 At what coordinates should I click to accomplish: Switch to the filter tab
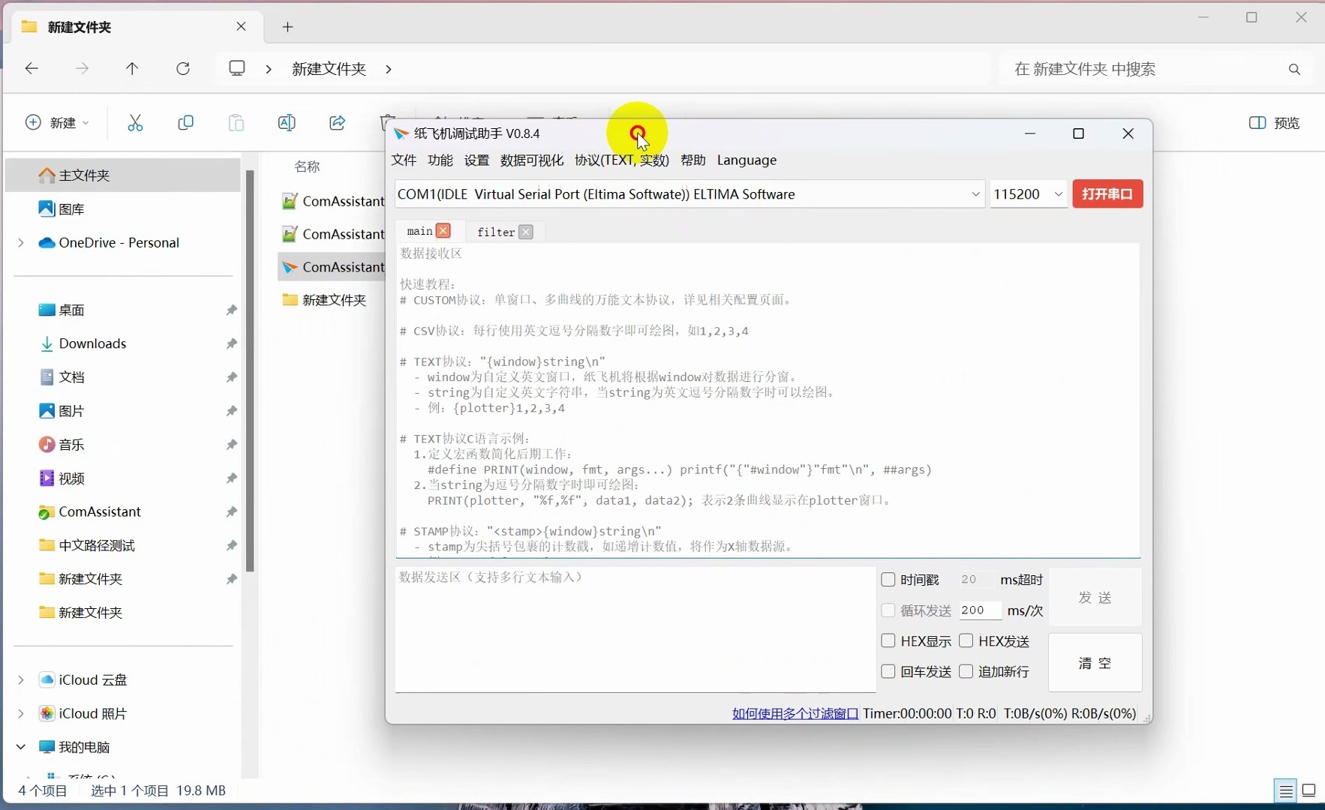496,232
